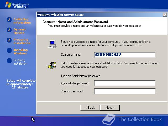Click the 'Preparing installation' step label

22,41
